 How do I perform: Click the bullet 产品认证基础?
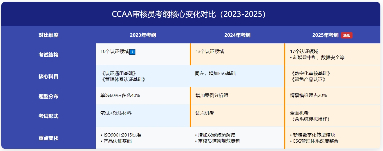[x=116, y=141]
